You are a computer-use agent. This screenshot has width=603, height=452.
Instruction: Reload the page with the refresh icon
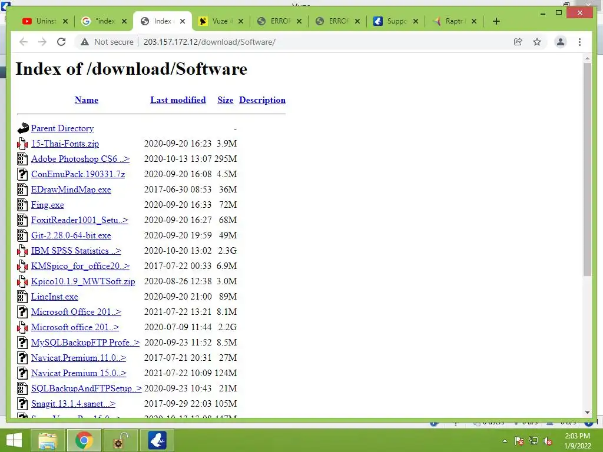pos(61,42)
